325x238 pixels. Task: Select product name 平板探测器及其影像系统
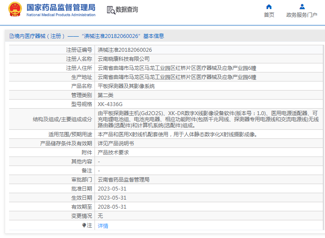(x=126, y=86)
